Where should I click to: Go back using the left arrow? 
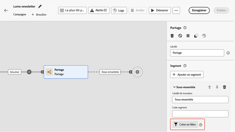click(6, 10)
